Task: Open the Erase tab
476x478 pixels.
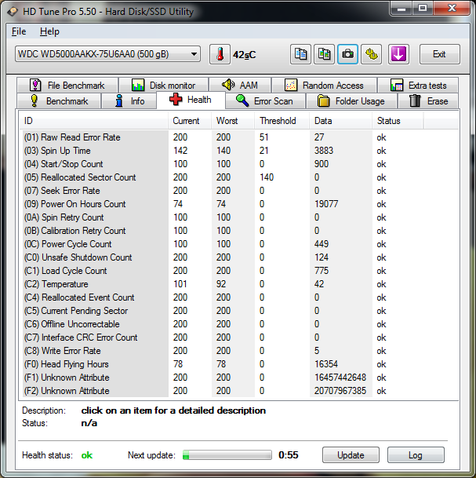Action: tap(428, 101)
